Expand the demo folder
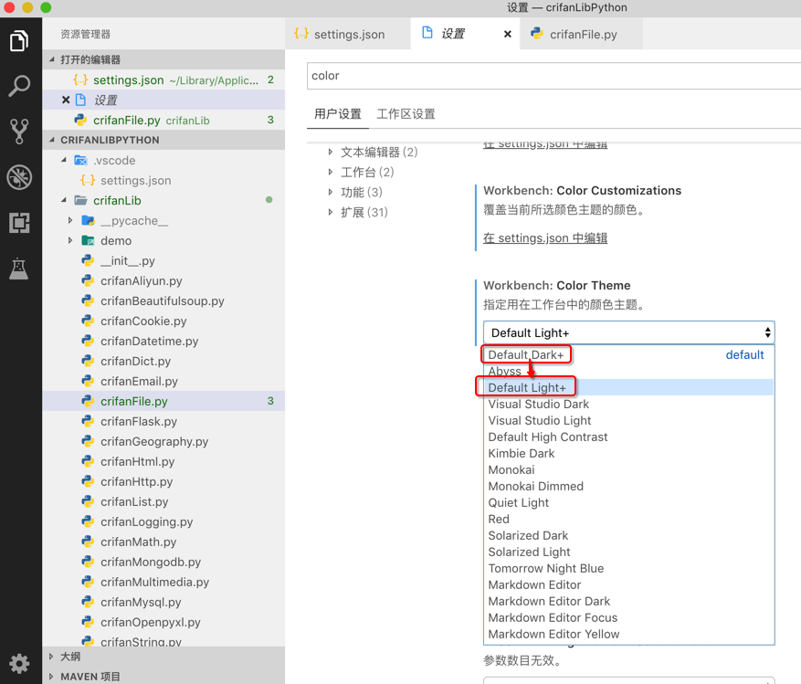The image size is (801, 684). click(x=70, y=240)
